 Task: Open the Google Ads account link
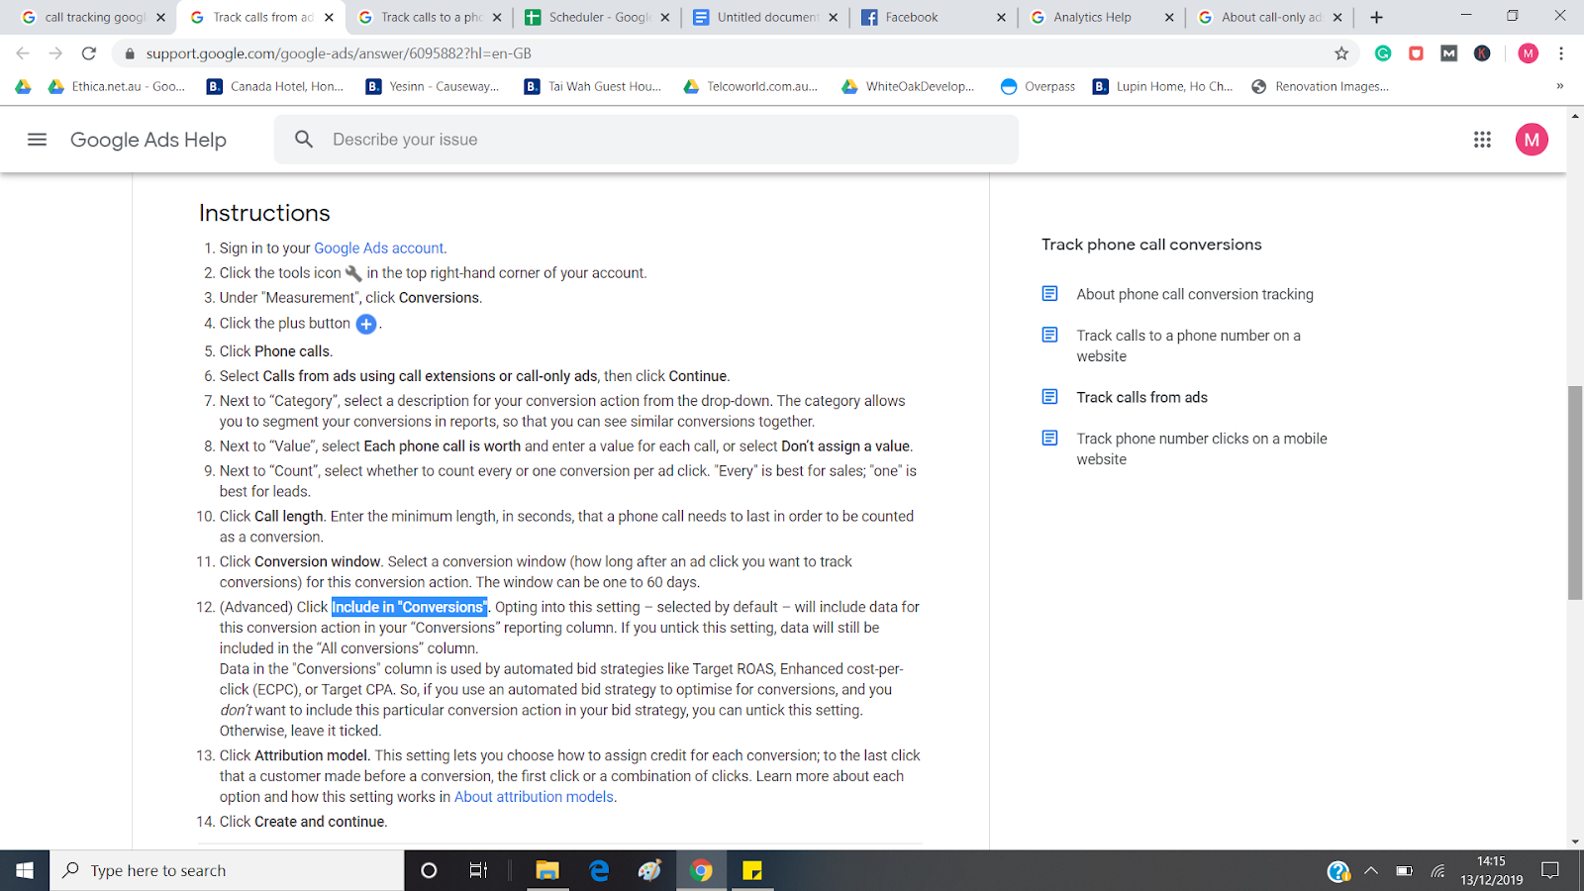[378, 248]
